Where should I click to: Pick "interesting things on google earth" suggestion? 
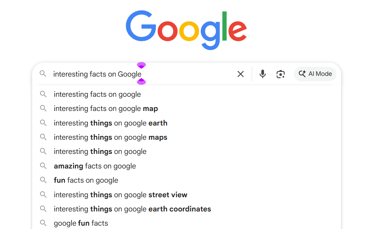coord(110,123)
